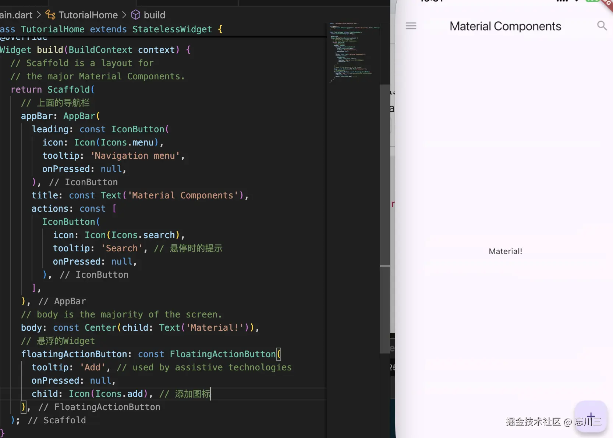Viewport: 613px width, 438px height.
Task: Click 'Widget build(BuildContext context) {' line
Action: pyautogui.click(x=95, y=50)
